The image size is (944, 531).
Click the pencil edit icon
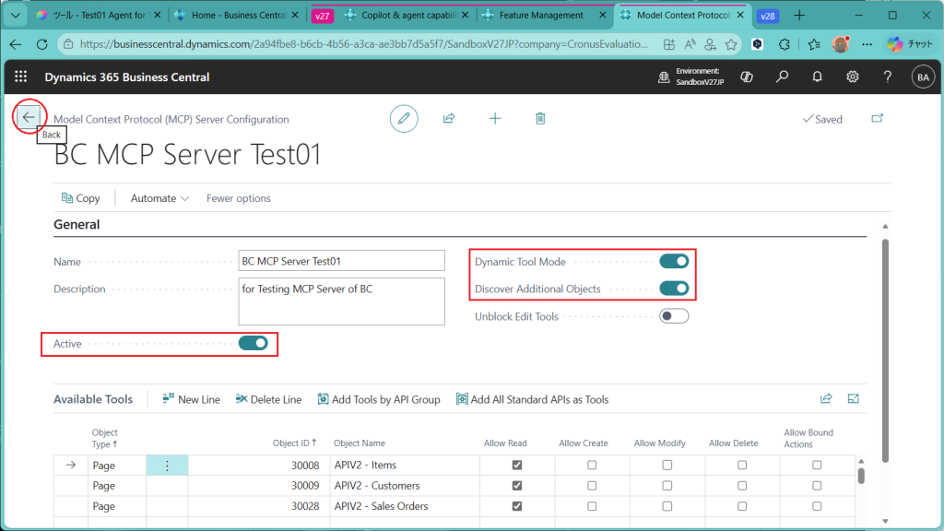[403, 119]
